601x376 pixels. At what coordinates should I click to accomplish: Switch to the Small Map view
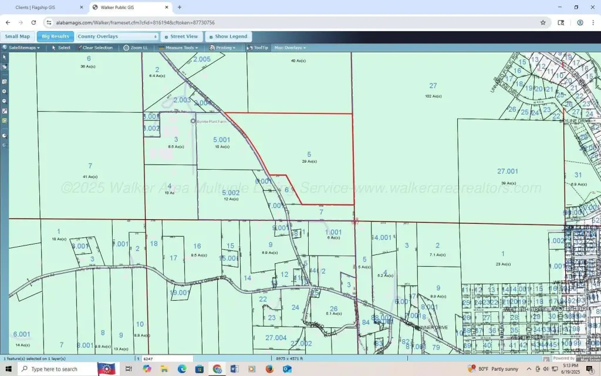18,36
